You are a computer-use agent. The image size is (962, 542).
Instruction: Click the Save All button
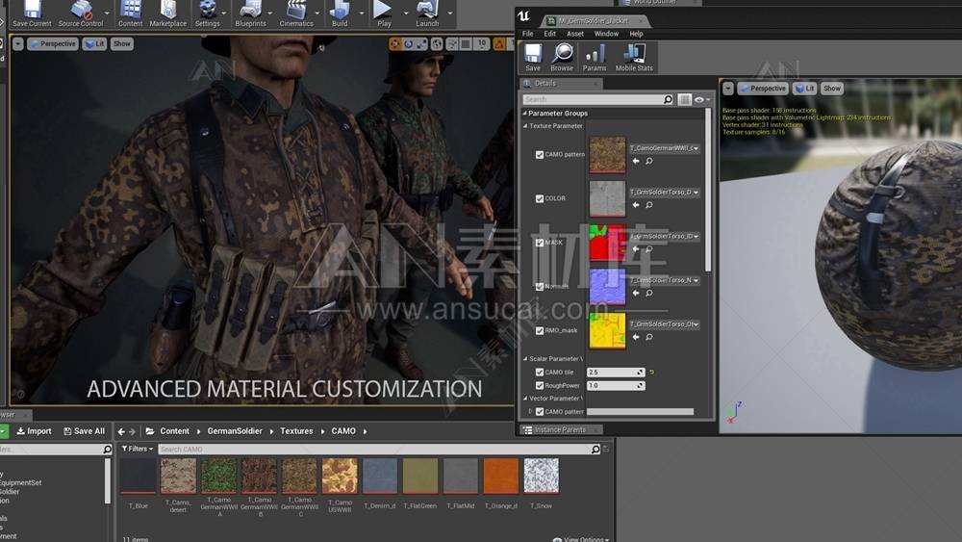pos(84,431)
